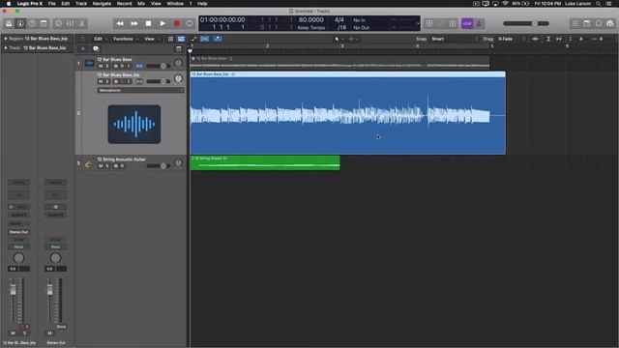Expand the Track inspector disclosure triangle

pos(6,48)
